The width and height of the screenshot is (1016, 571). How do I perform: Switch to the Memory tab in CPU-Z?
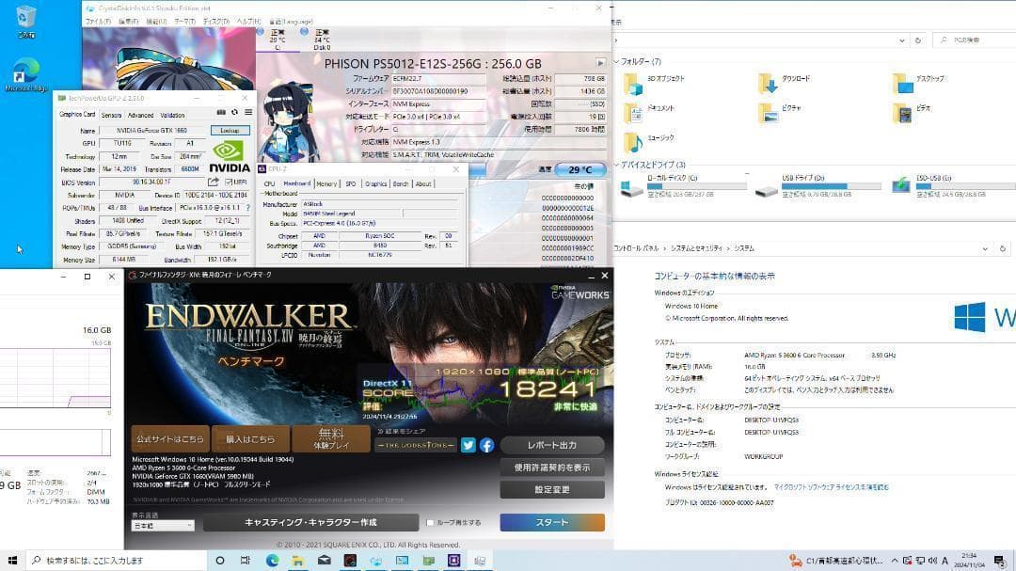(x=326, y=183)
